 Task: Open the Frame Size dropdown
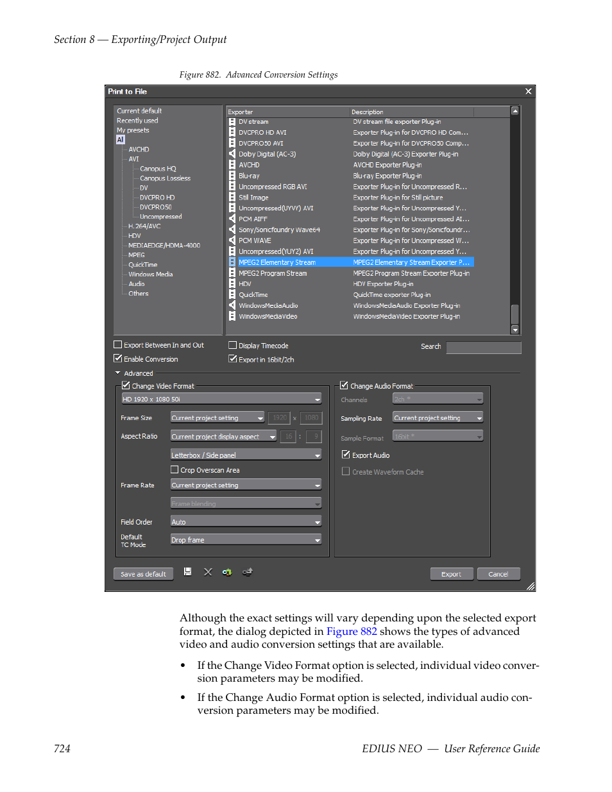[217, 417]
